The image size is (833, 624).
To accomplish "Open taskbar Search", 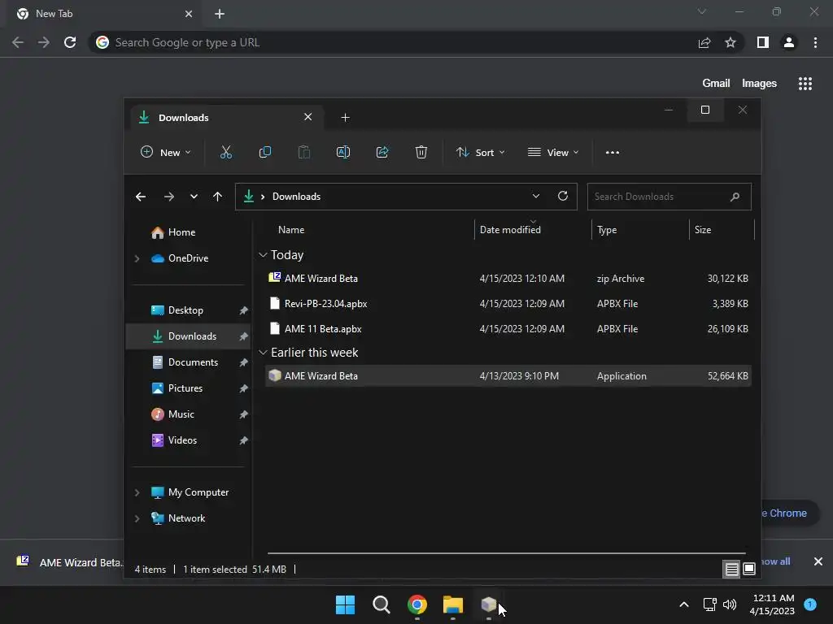I will pos(381,604).
